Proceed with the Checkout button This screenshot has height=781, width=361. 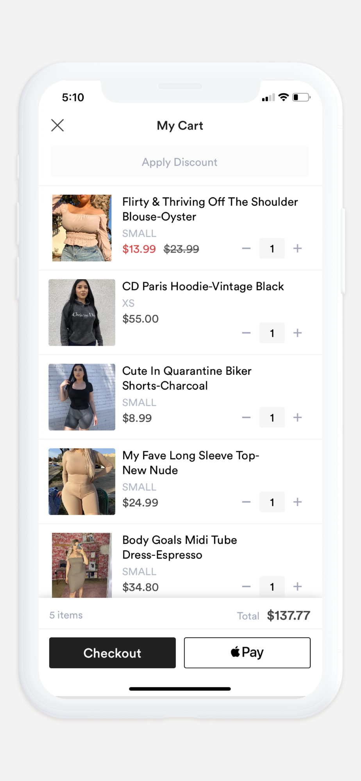point(113,653)
